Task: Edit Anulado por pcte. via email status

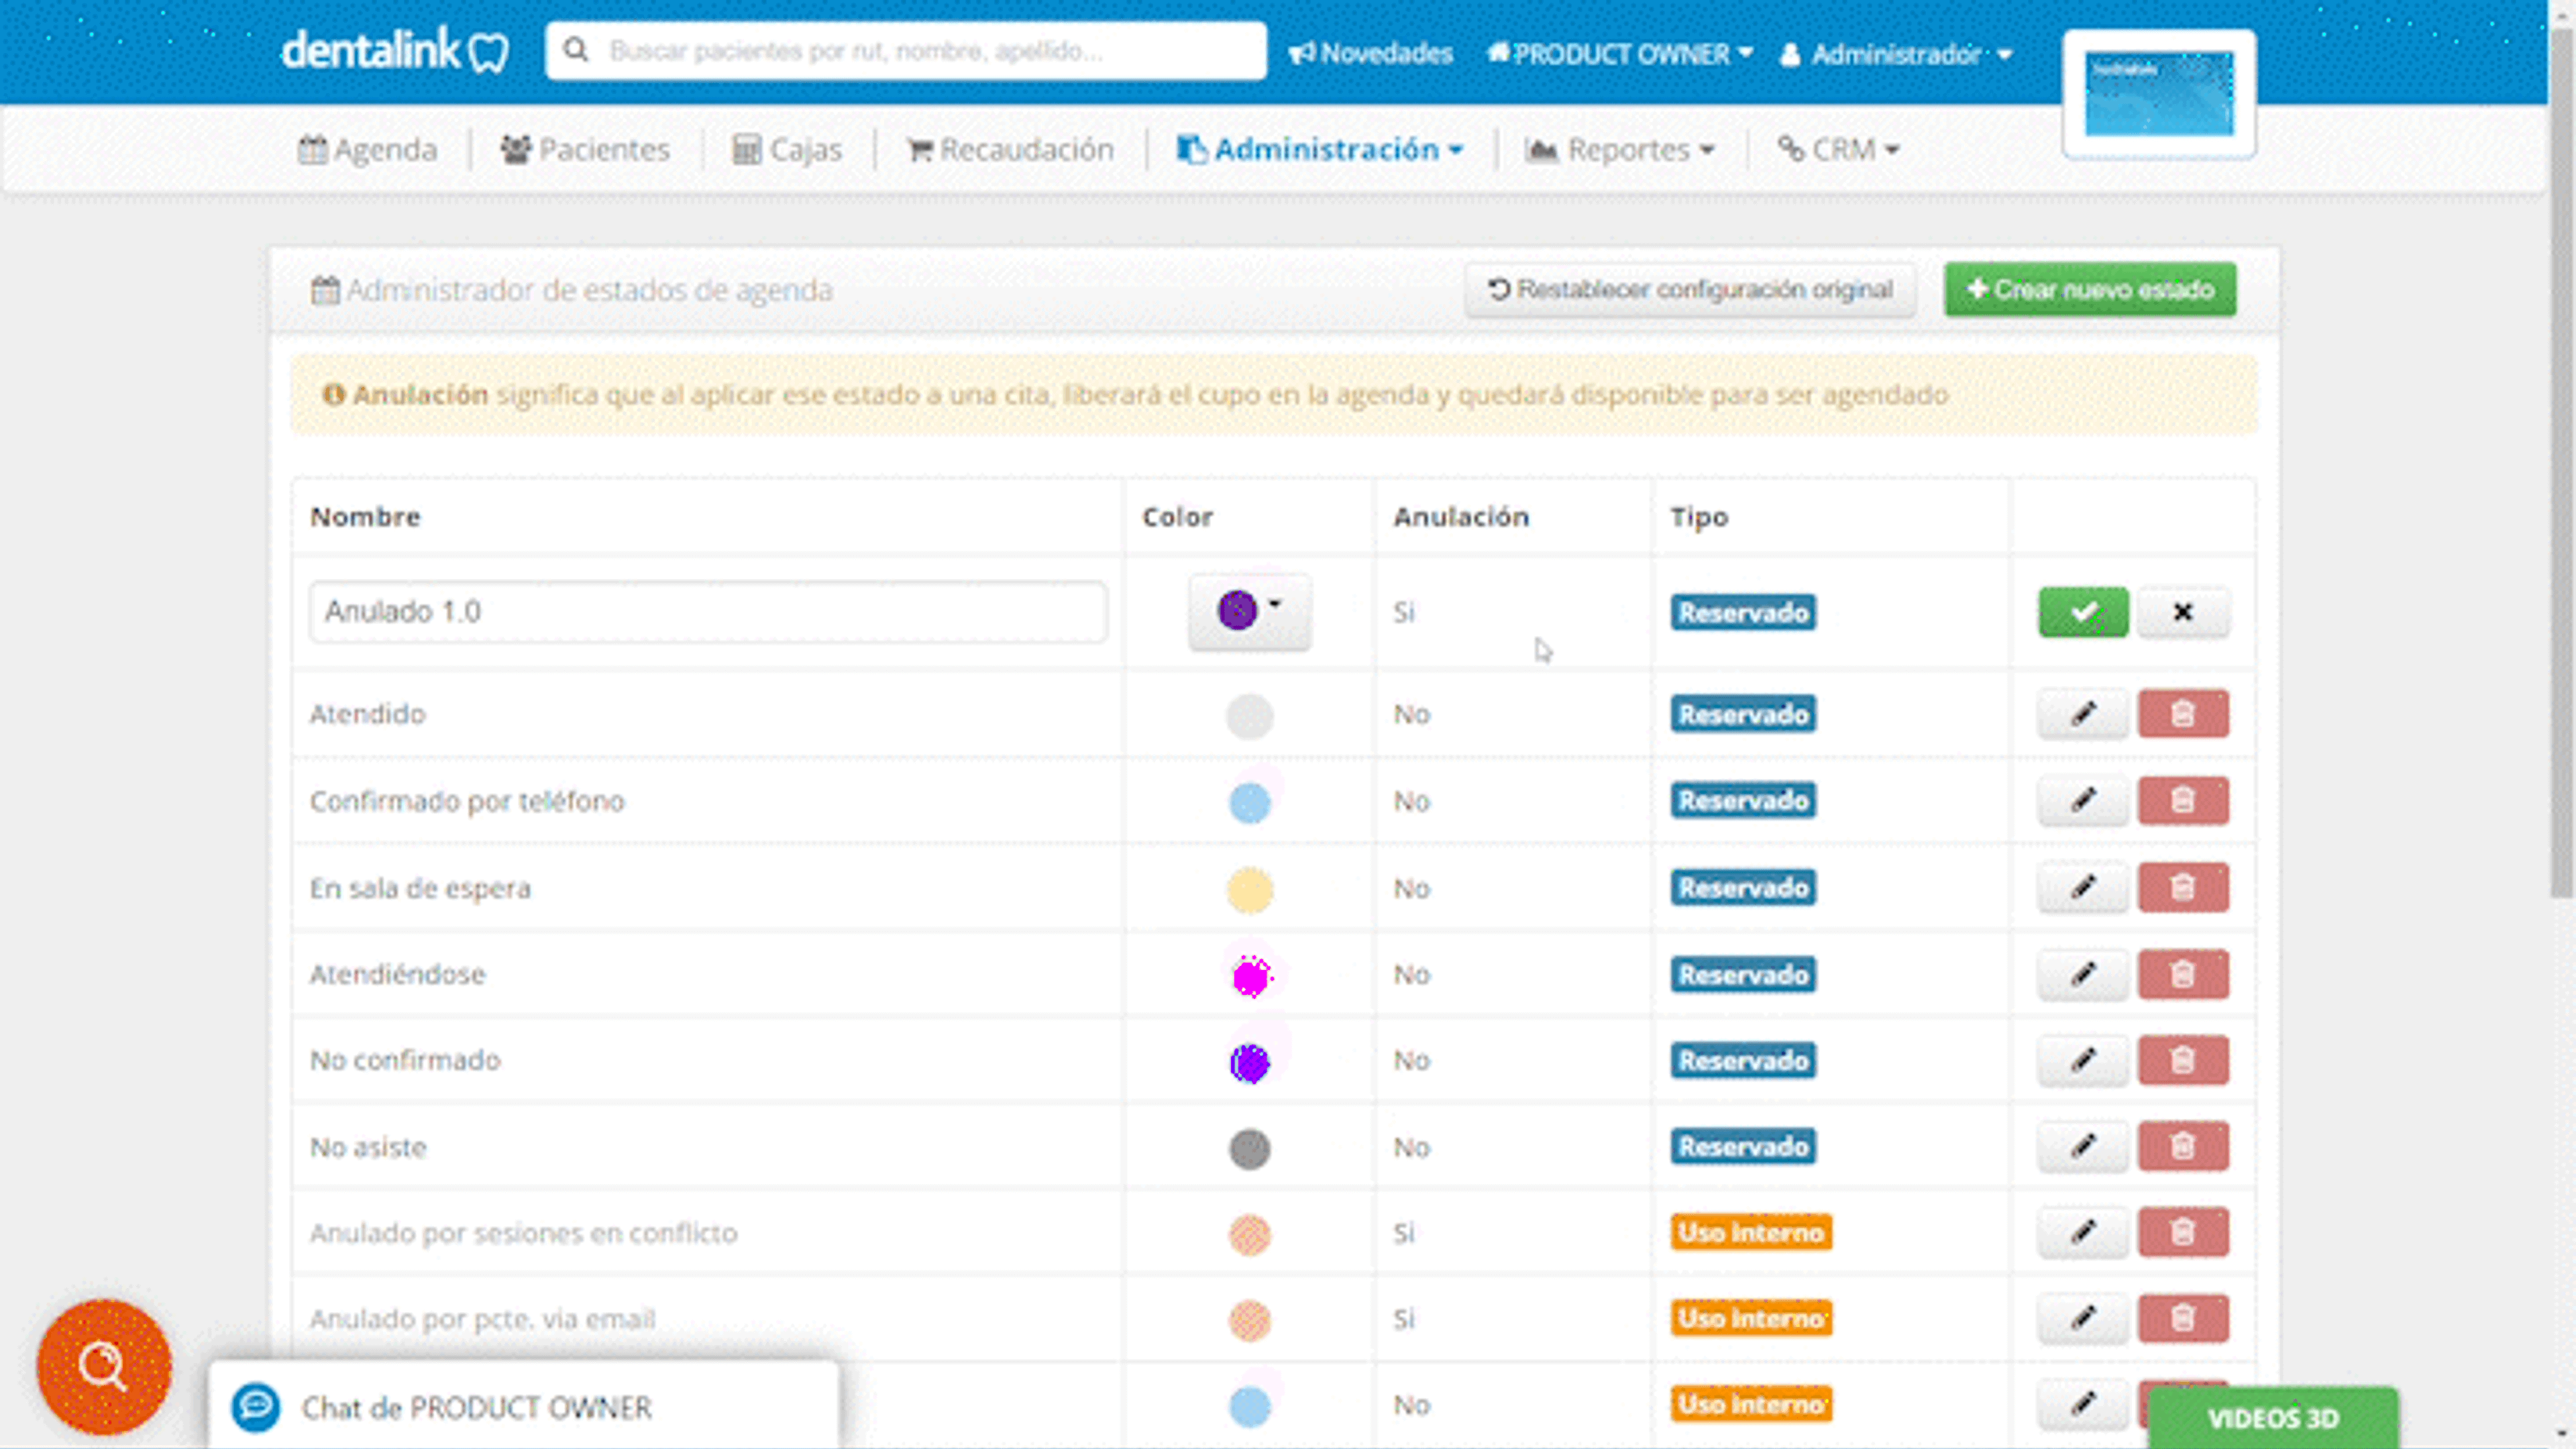Action: (2083, 1319)
